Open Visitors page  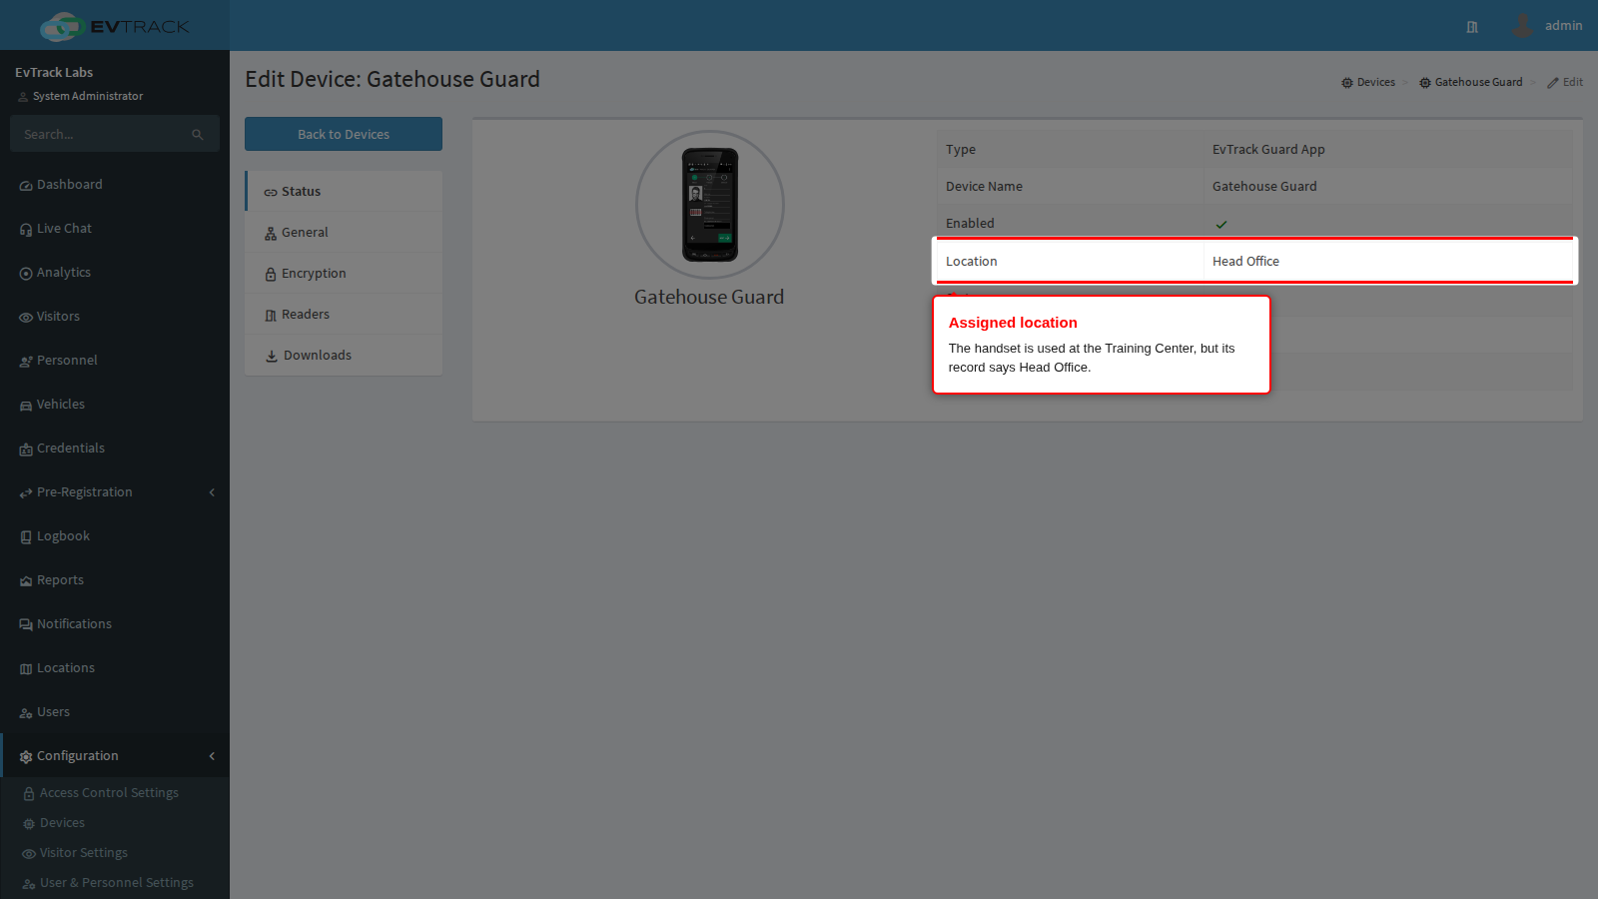point(115,317)
